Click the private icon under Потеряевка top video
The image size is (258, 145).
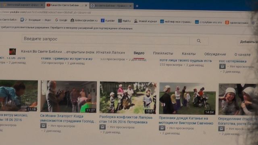[x=222, y=66]
